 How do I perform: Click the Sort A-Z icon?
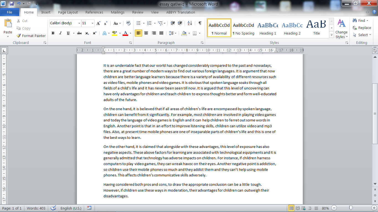(x=190, y=23)
